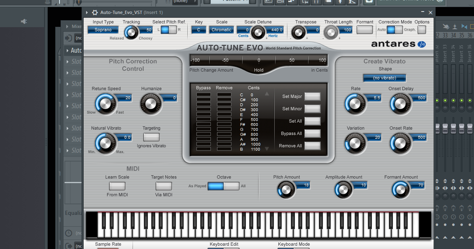Click the Pitch Change Amount meter
Screen dimensions: 474x249
(259, 60)
